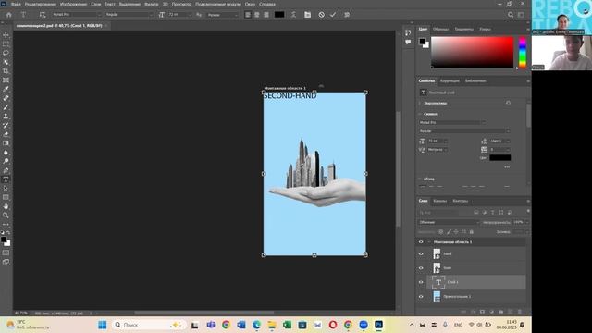Hide the 'Прямоугольник 1' layer
592x333 pixels.
tap(421, 296)
